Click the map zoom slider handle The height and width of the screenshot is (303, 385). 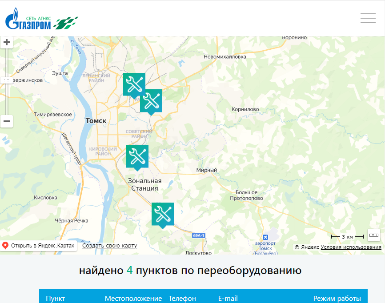coord(7,80)
